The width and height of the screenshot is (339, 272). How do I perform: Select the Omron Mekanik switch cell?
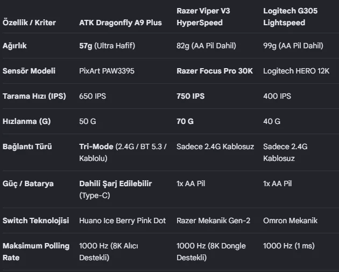pyautogui.click(x=291, y=220)
